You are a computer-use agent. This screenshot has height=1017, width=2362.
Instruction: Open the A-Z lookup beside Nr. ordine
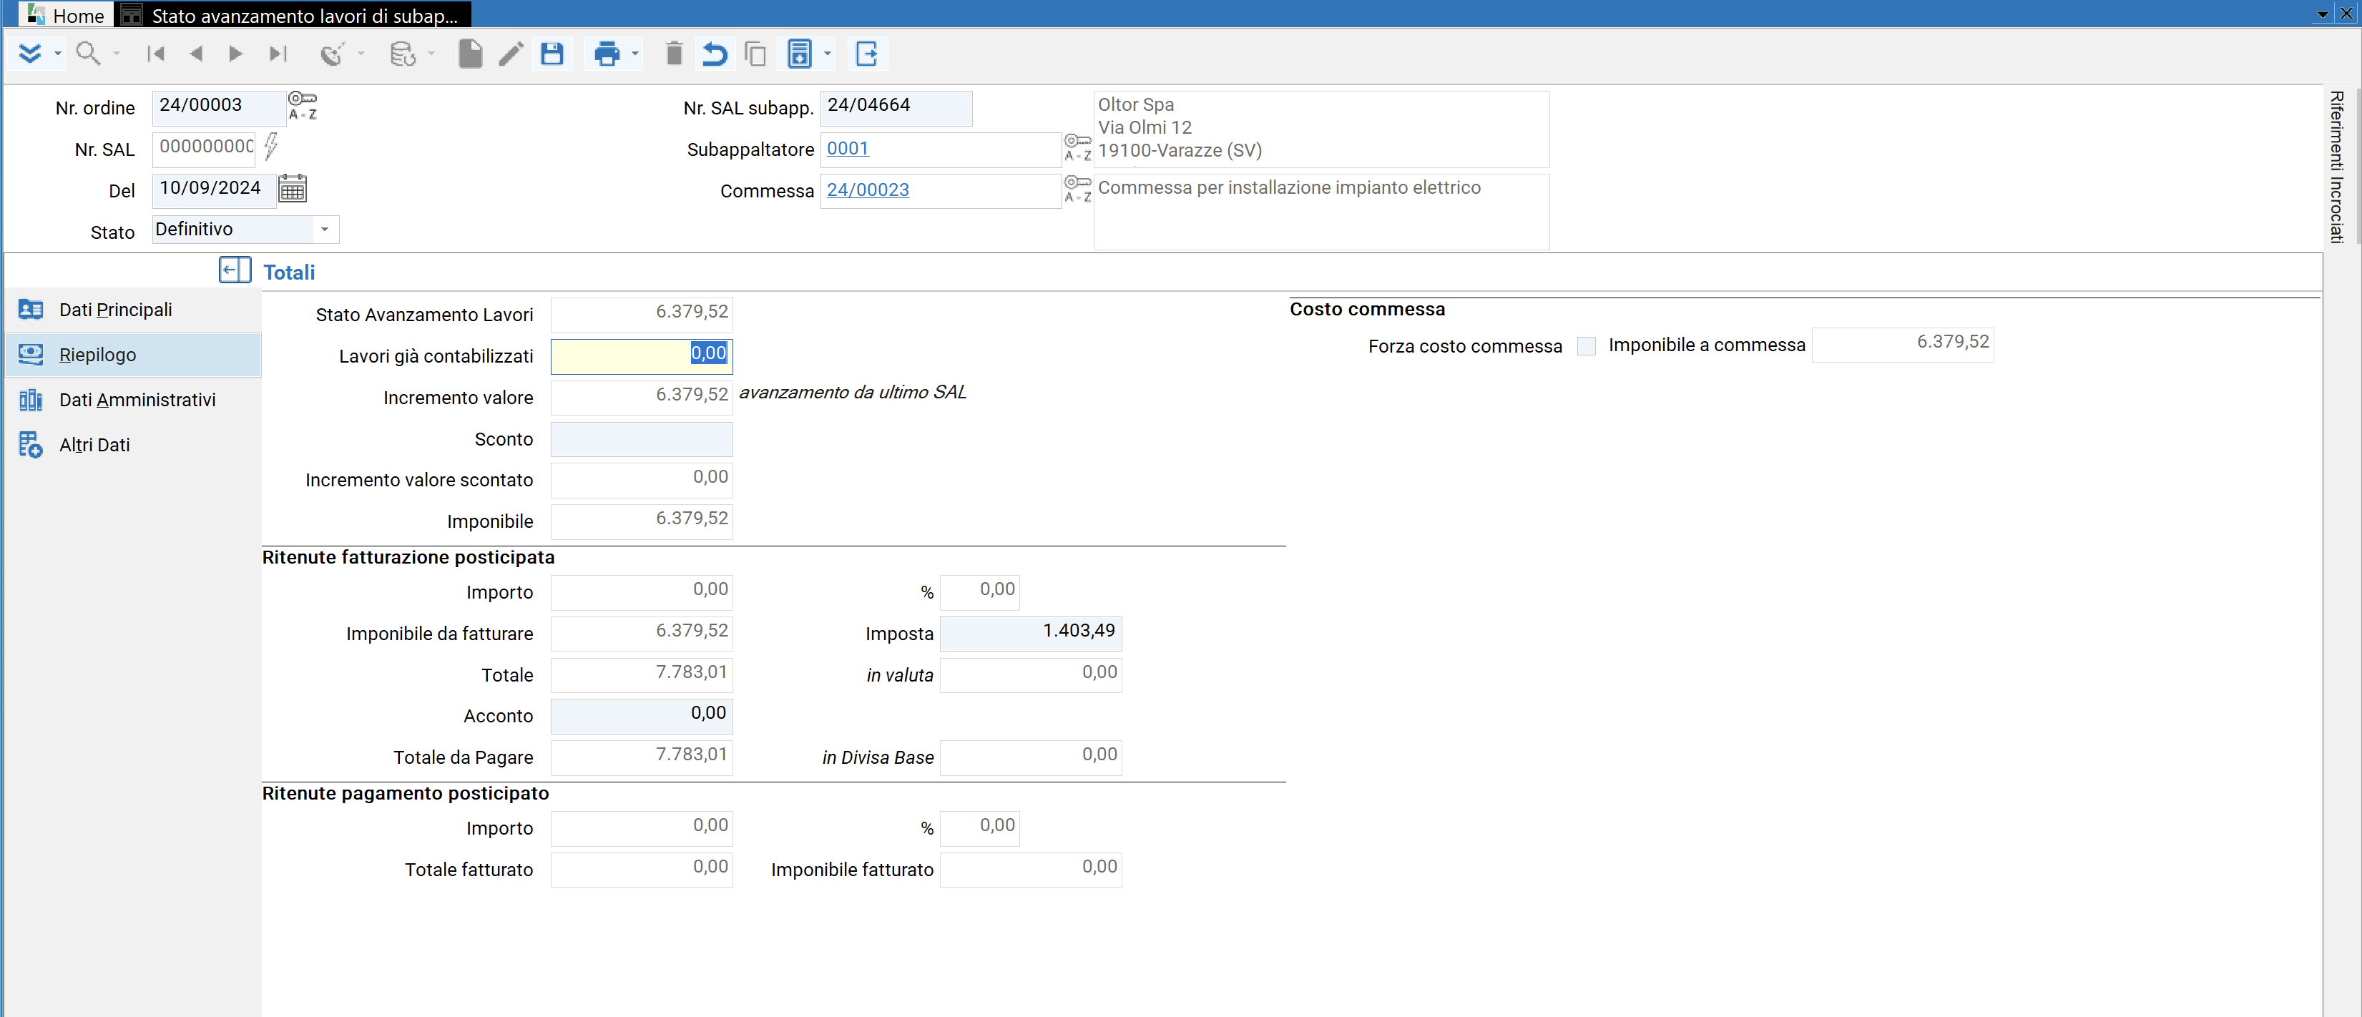pyautogui.click(x=303, y=105)
